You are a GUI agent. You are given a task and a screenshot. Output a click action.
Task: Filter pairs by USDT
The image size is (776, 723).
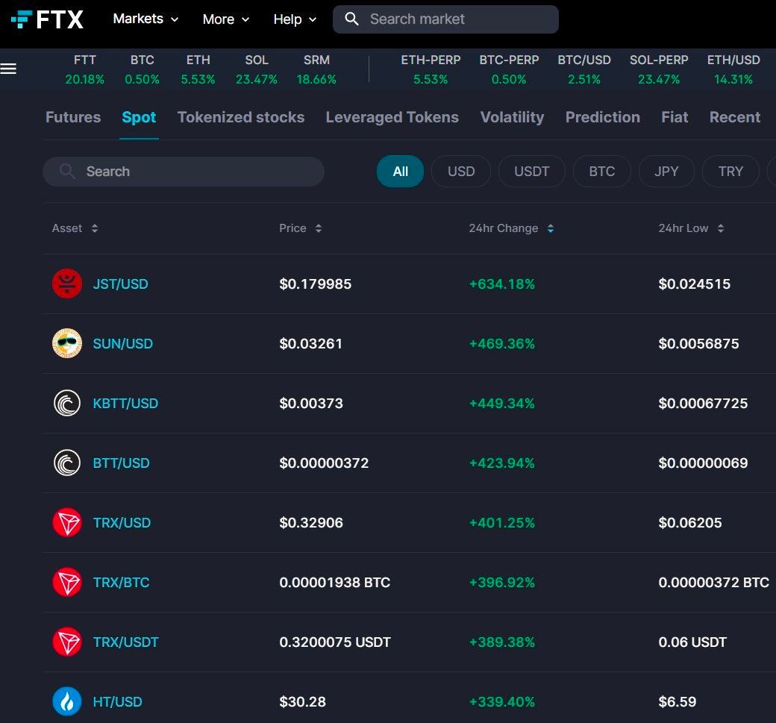click(531, 171)
